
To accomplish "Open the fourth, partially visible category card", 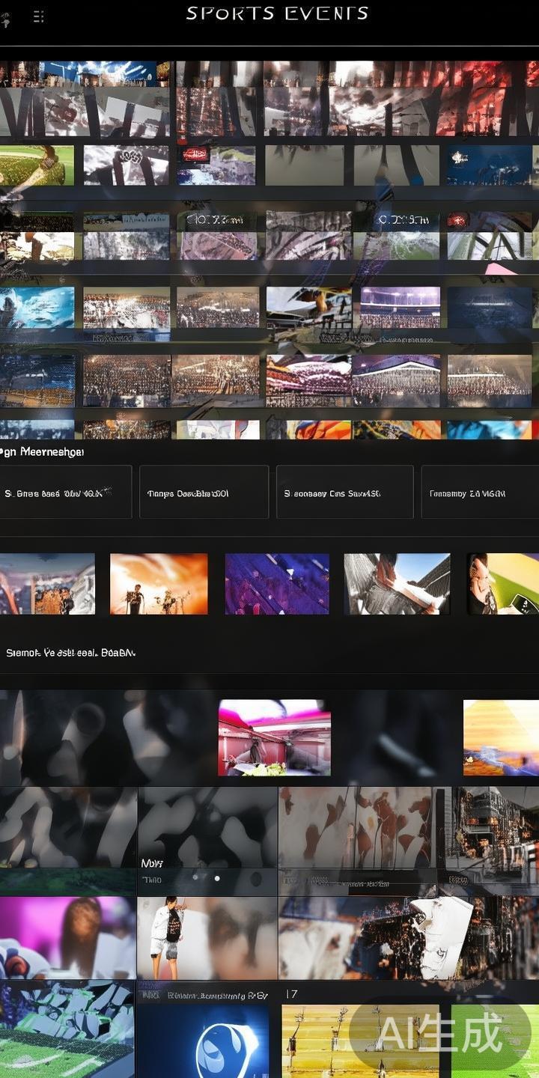I will (479, 492).
